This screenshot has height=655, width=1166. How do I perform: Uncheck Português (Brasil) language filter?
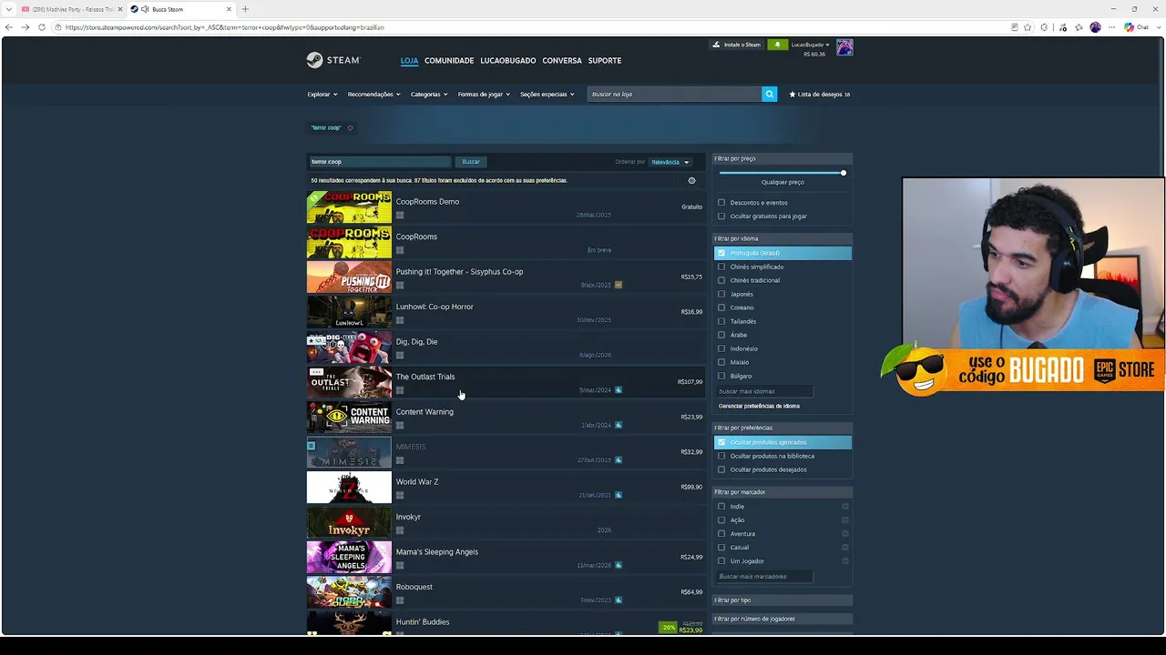click(721, 253)
